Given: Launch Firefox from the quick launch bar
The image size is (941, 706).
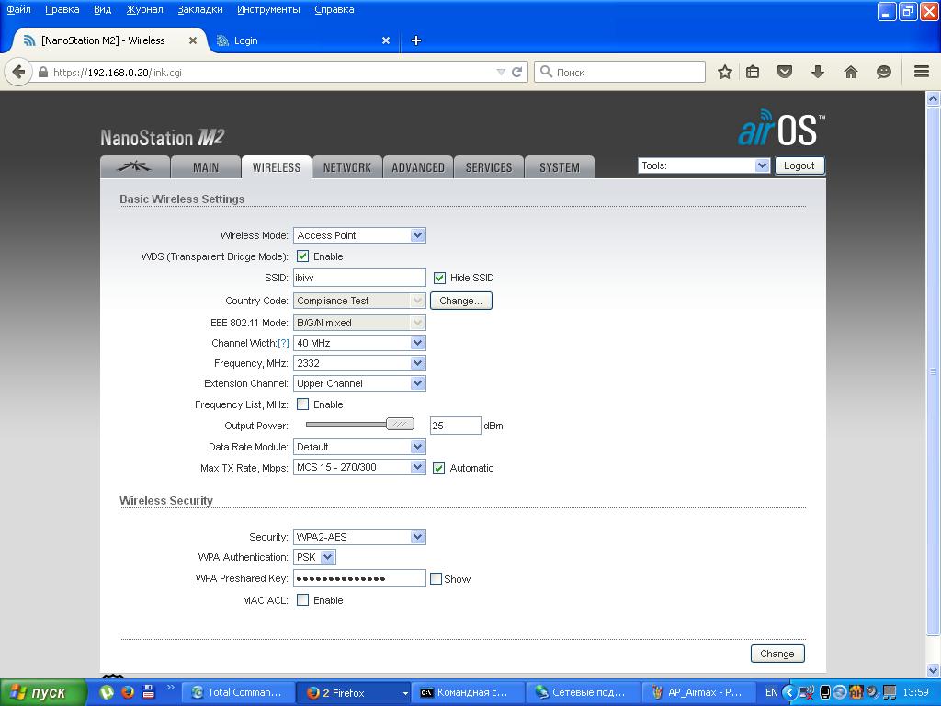Looking at the screenshot, I should [x=127, y=692].
